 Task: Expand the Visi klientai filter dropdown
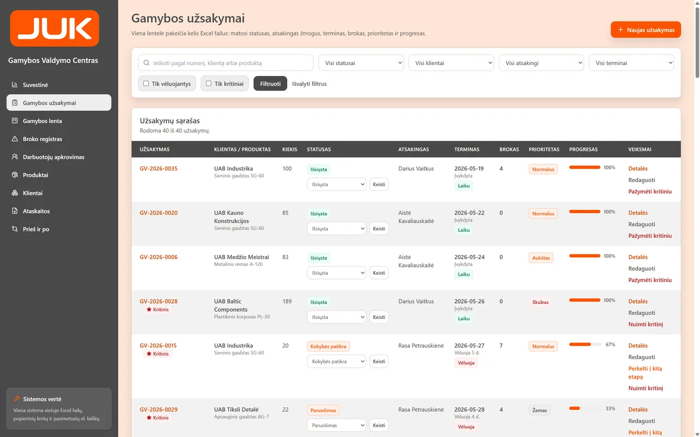click(451, 63)
